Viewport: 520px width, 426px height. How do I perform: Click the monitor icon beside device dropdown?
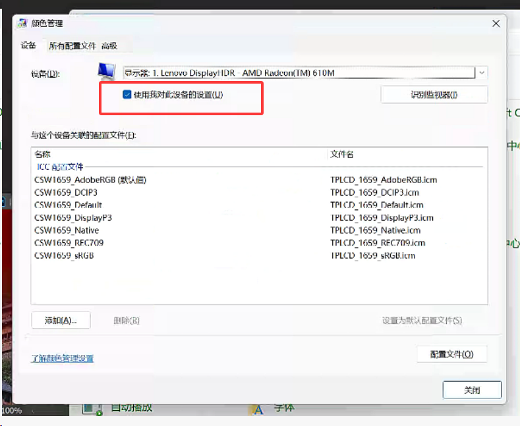[105, 72]
